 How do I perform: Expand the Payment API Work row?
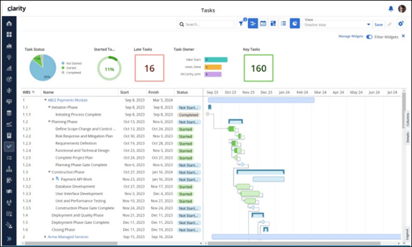[53, 179]
